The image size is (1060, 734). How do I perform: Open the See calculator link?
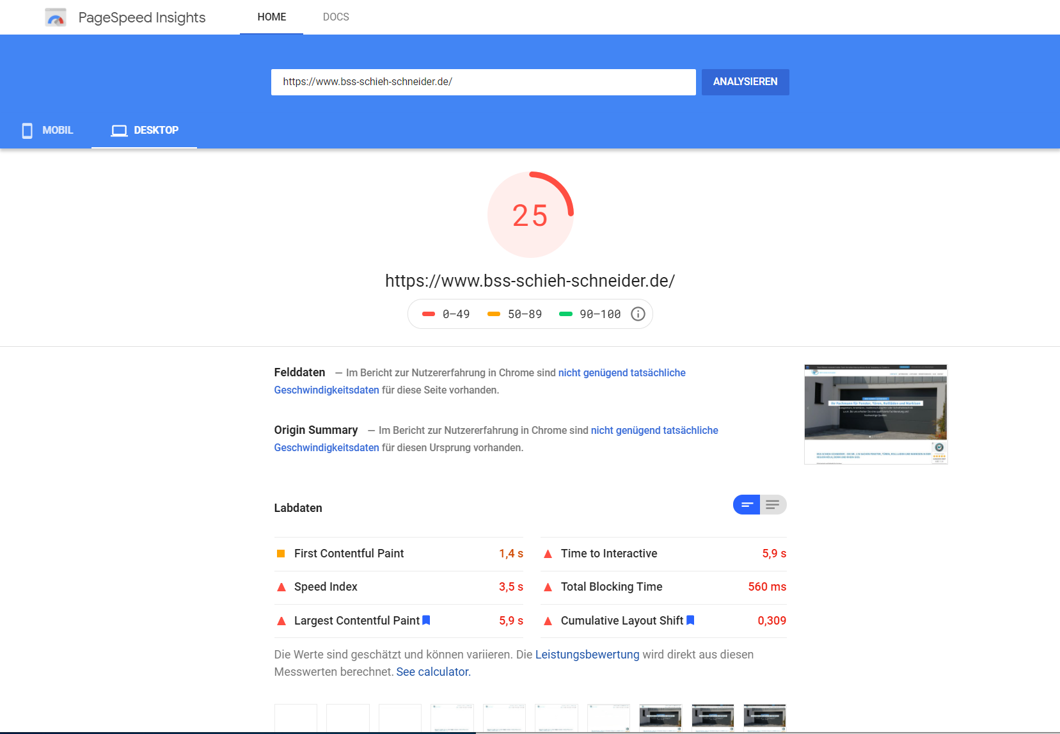point(433,672)
